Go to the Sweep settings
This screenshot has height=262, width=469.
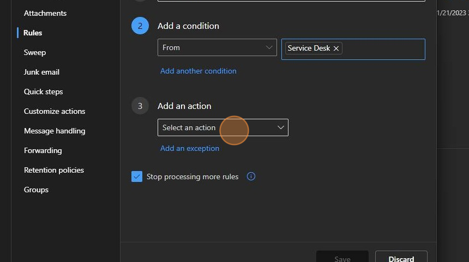[x=35, y=52]
